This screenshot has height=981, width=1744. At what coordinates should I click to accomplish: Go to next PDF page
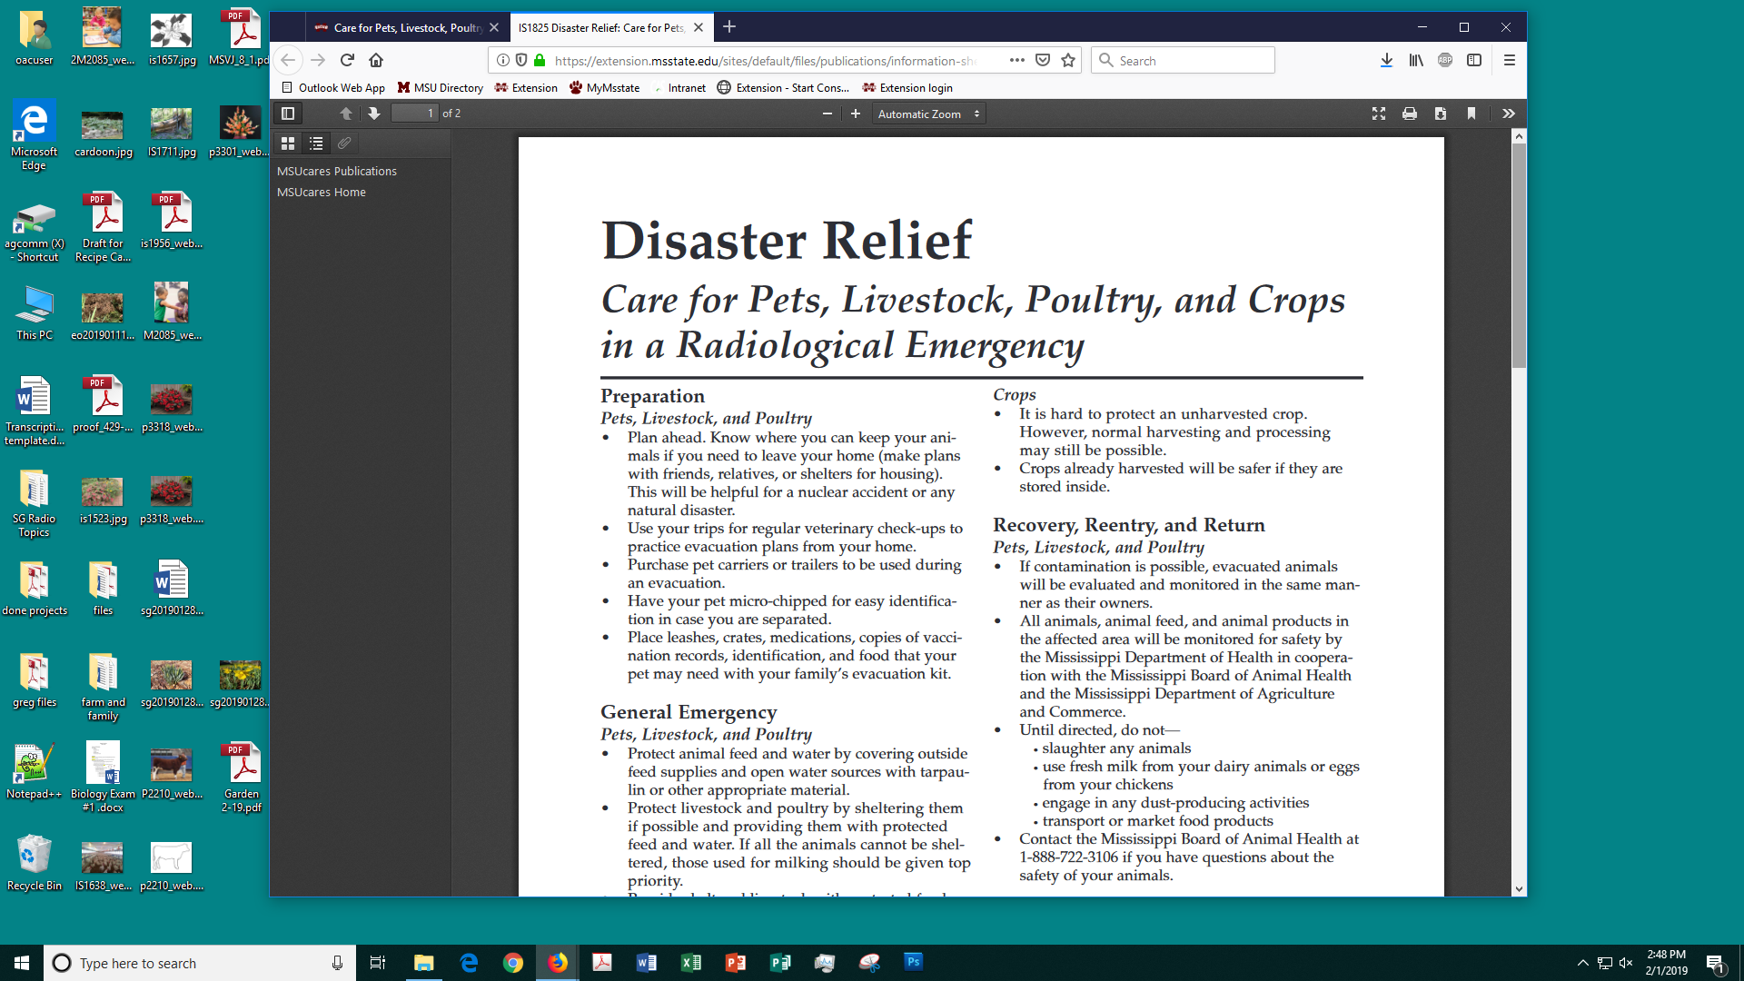tap(373, 114)
